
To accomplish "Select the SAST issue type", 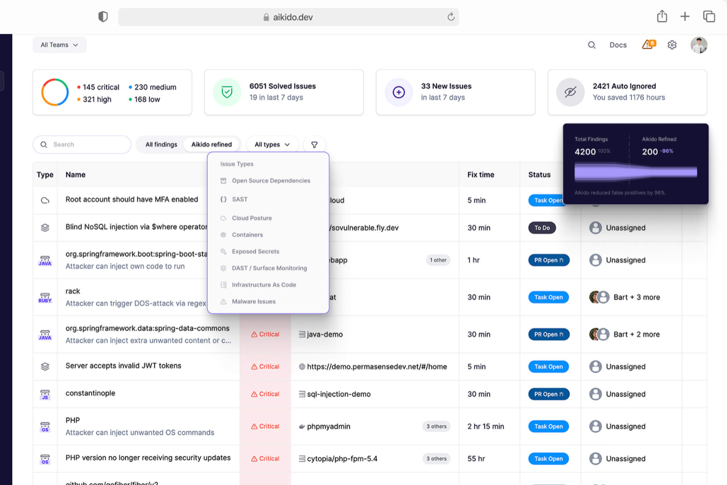I will pos(240,199).
